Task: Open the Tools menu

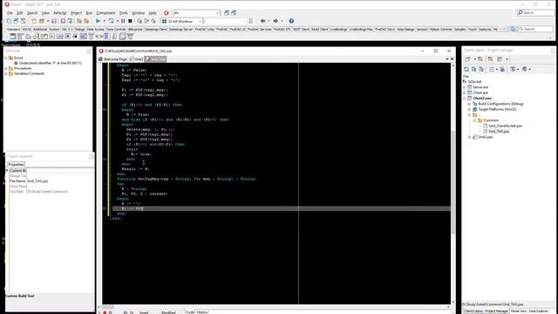Action: pos(123,13)
